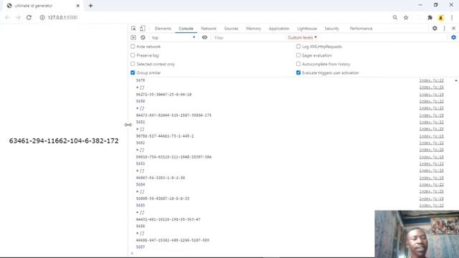Uncheck Evaluate triggers user activation

[x=298, y=72]
